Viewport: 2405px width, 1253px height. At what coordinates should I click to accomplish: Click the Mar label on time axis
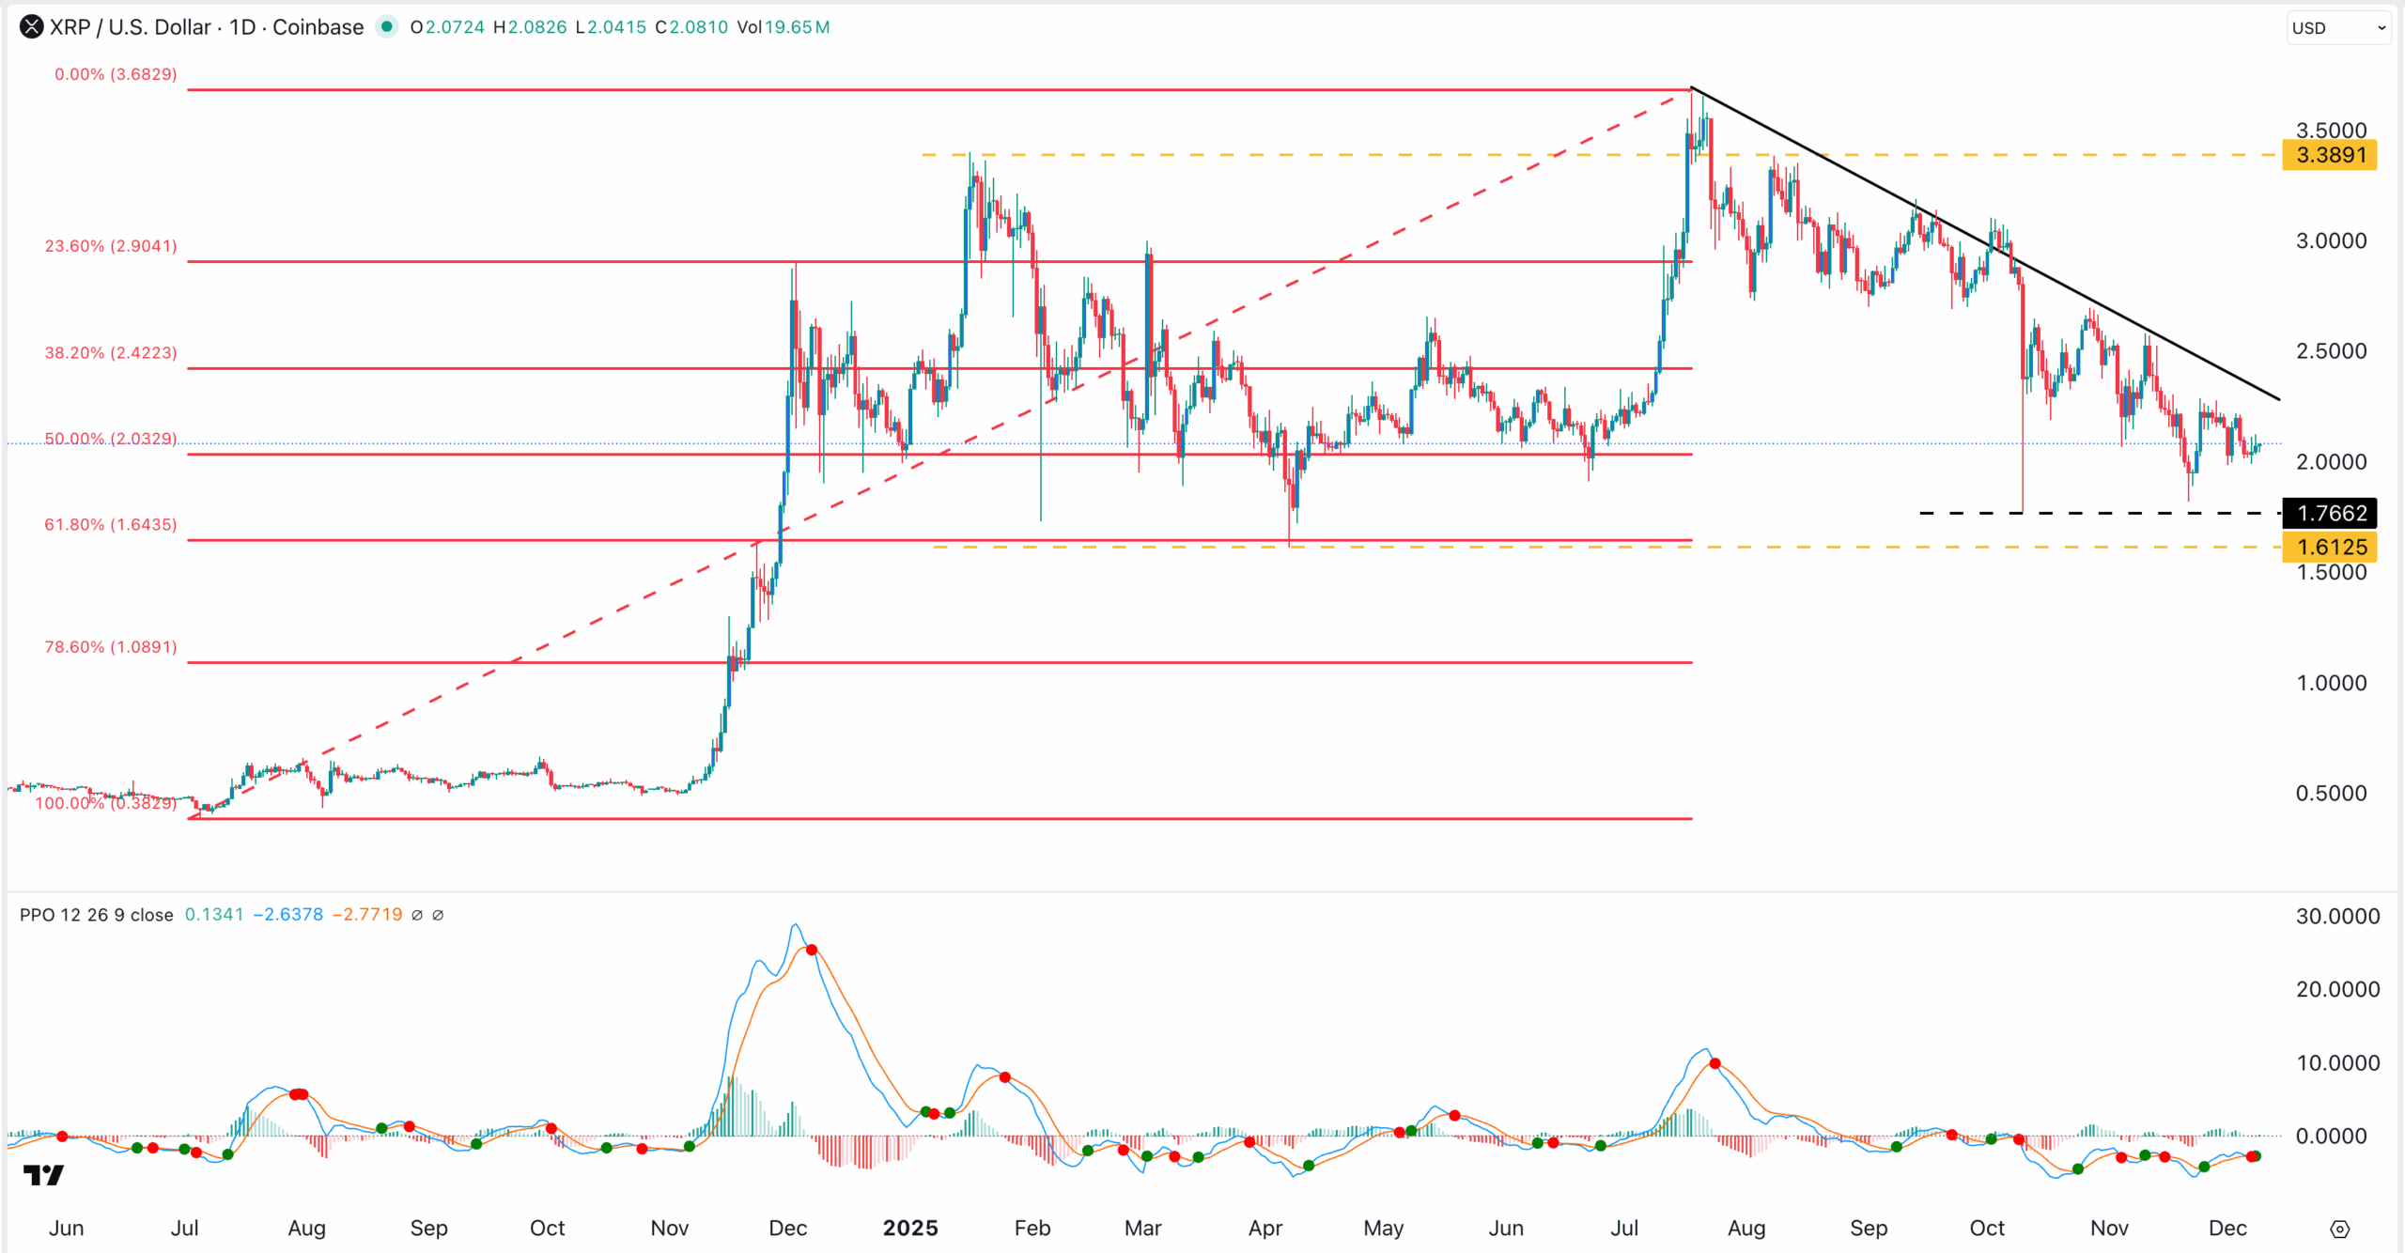pyautogui.click(x=1143, y=1229)
